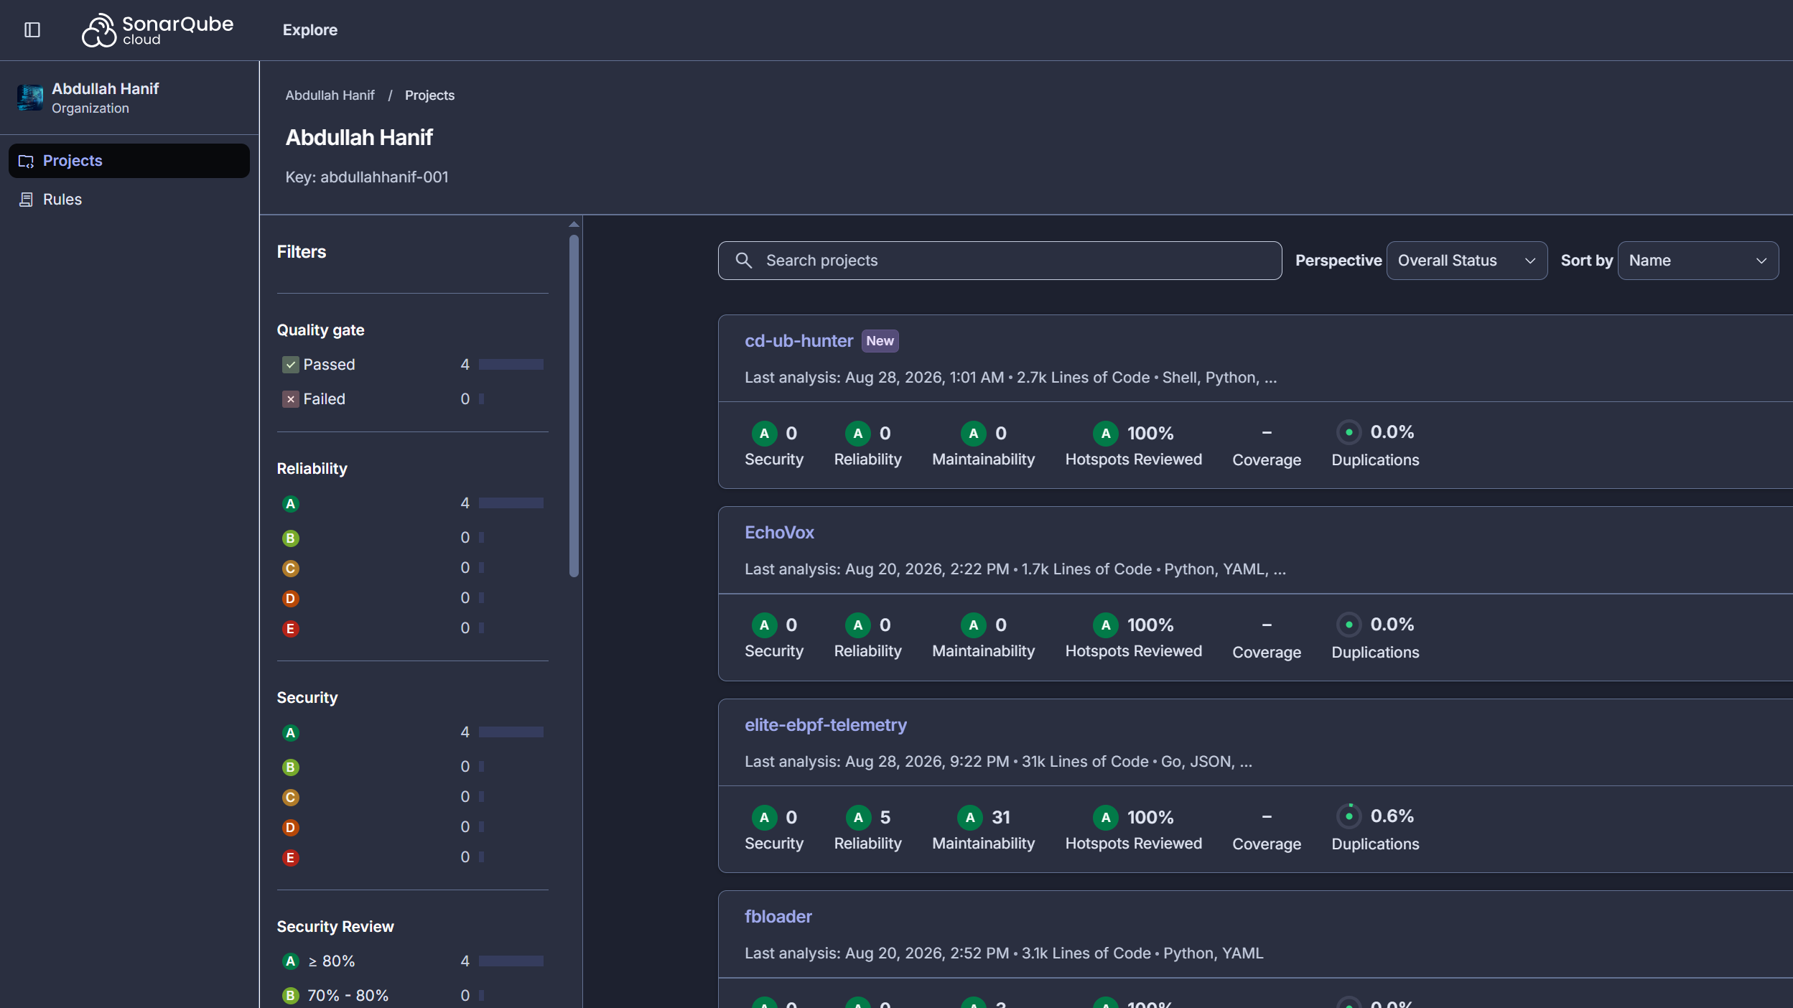This screenshot has height=1008, width=1793.
Task: Click cd-ub-hunter Security A rating icon
Action: click(x=764, y=434)
